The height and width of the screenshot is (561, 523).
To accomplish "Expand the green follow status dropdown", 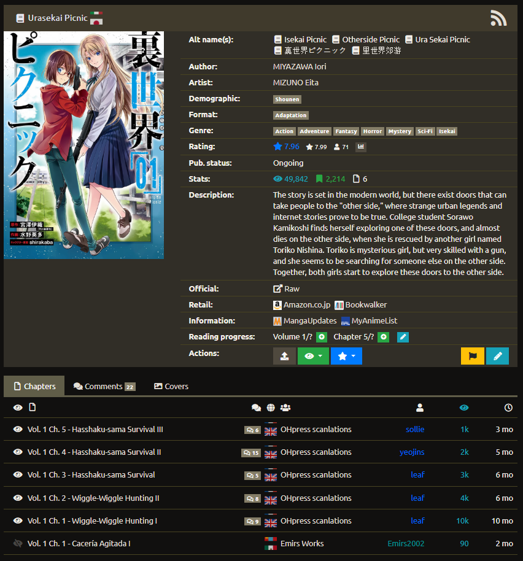I will 313,356.
